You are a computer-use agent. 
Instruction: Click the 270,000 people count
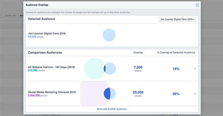37,70
